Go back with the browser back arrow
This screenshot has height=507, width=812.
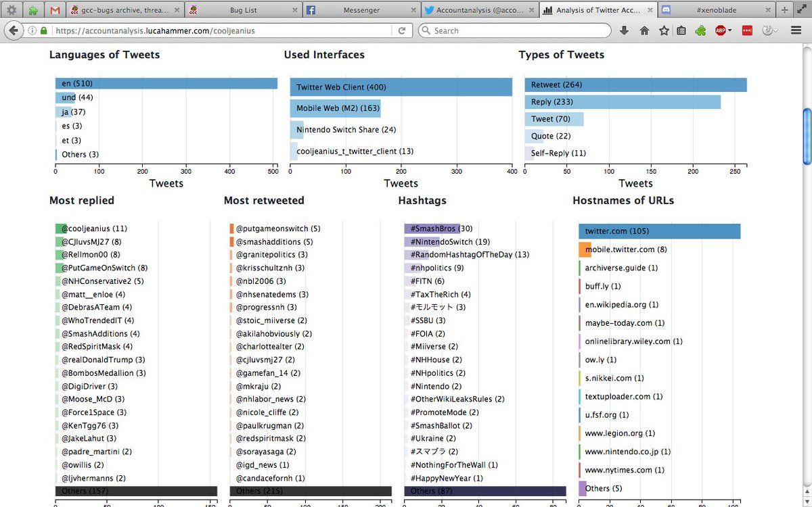(13, 30)
